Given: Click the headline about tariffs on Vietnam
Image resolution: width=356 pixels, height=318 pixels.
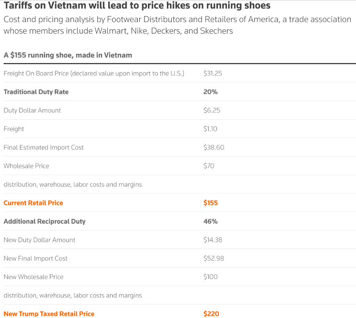Looking at the screenshot, I should coord(137,6).
